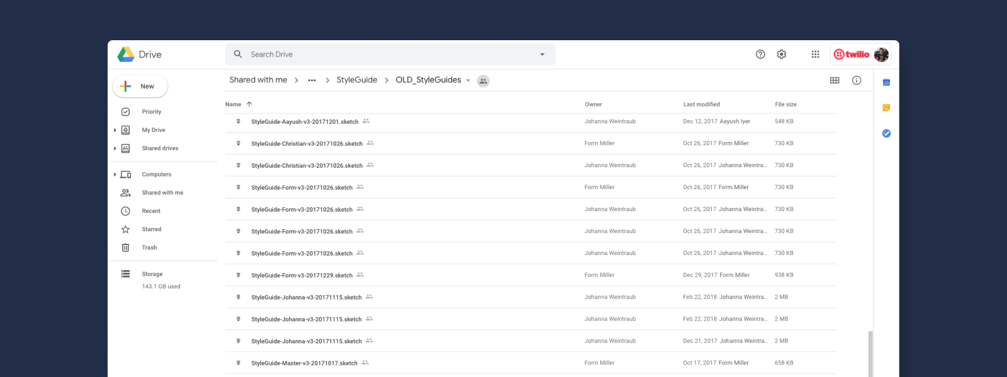Show the details info panel
The image size is (1007, 377).
(x=857, y=80)
